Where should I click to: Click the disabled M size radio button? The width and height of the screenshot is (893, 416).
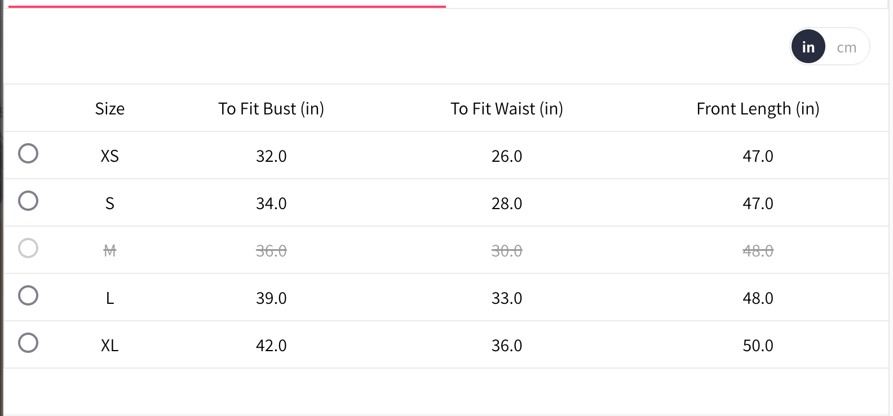pyautogui.click(x=28, y=248)
